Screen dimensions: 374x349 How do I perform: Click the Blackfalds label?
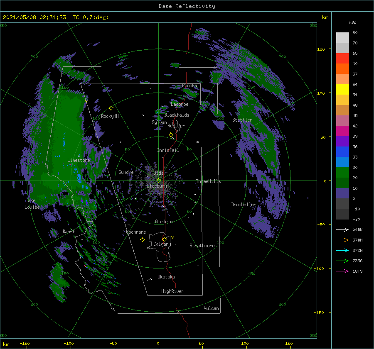click(x=177, y=115)
